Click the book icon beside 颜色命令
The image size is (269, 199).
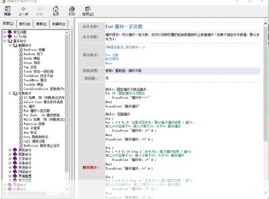tap(15, 150)
